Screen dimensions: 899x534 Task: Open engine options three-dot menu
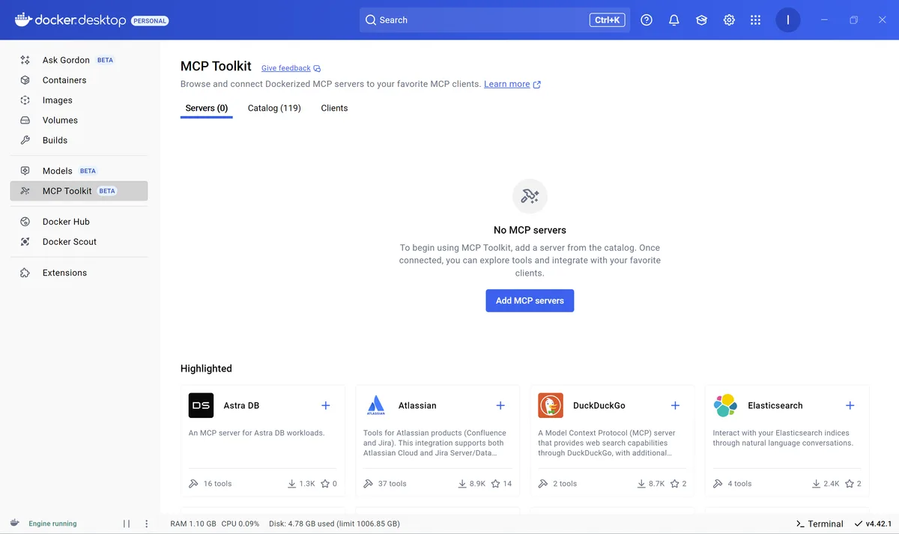coord(147,524)
